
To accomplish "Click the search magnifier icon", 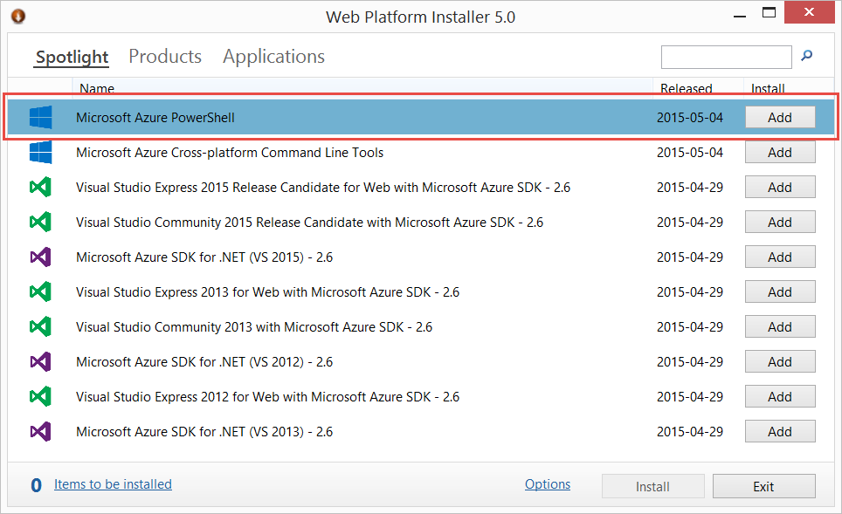I will click(806, 55).
